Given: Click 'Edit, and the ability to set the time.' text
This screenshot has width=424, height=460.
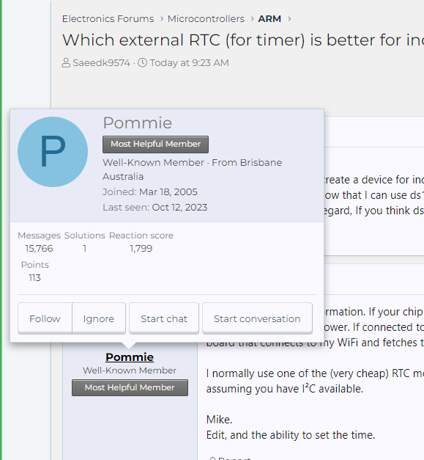Looking at the screenshot, I should coord(291,435).
